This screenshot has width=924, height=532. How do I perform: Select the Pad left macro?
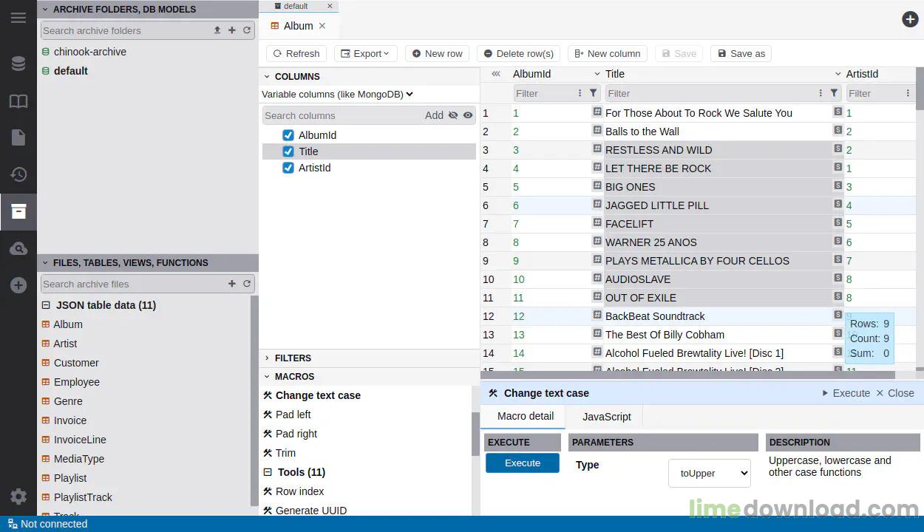pyautogui.click(x=293, y=415)
